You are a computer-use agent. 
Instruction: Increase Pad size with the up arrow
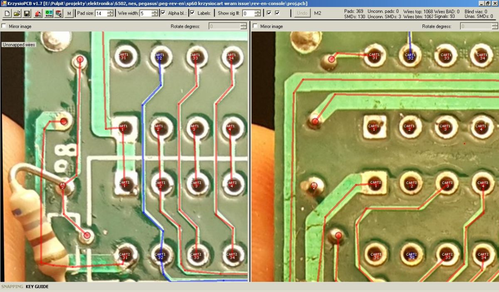pyautogui.click(x=110, y=12)
